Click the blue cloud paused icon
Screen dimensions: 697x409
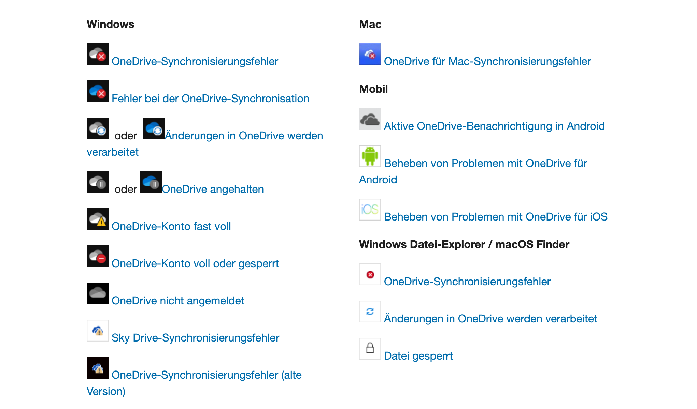point(151,182)
